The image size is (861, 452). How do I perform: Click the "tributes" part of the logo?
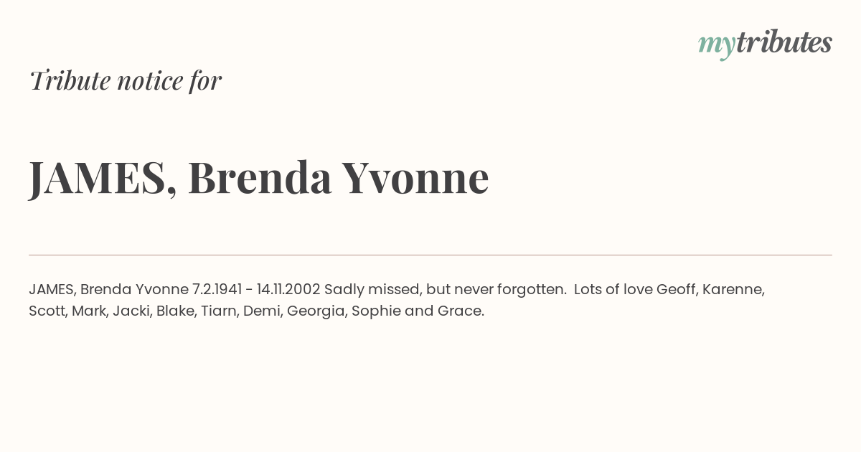784,42
